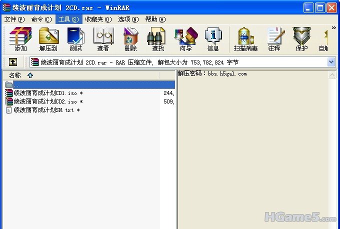Minimize the WinRAR window
The height and width of the screenshot is (229, 340).
click(308, 8)
